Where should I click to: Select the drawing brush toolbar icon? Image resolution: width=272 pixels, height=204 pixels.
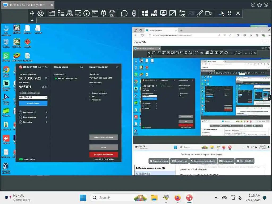tap(200, 13)
